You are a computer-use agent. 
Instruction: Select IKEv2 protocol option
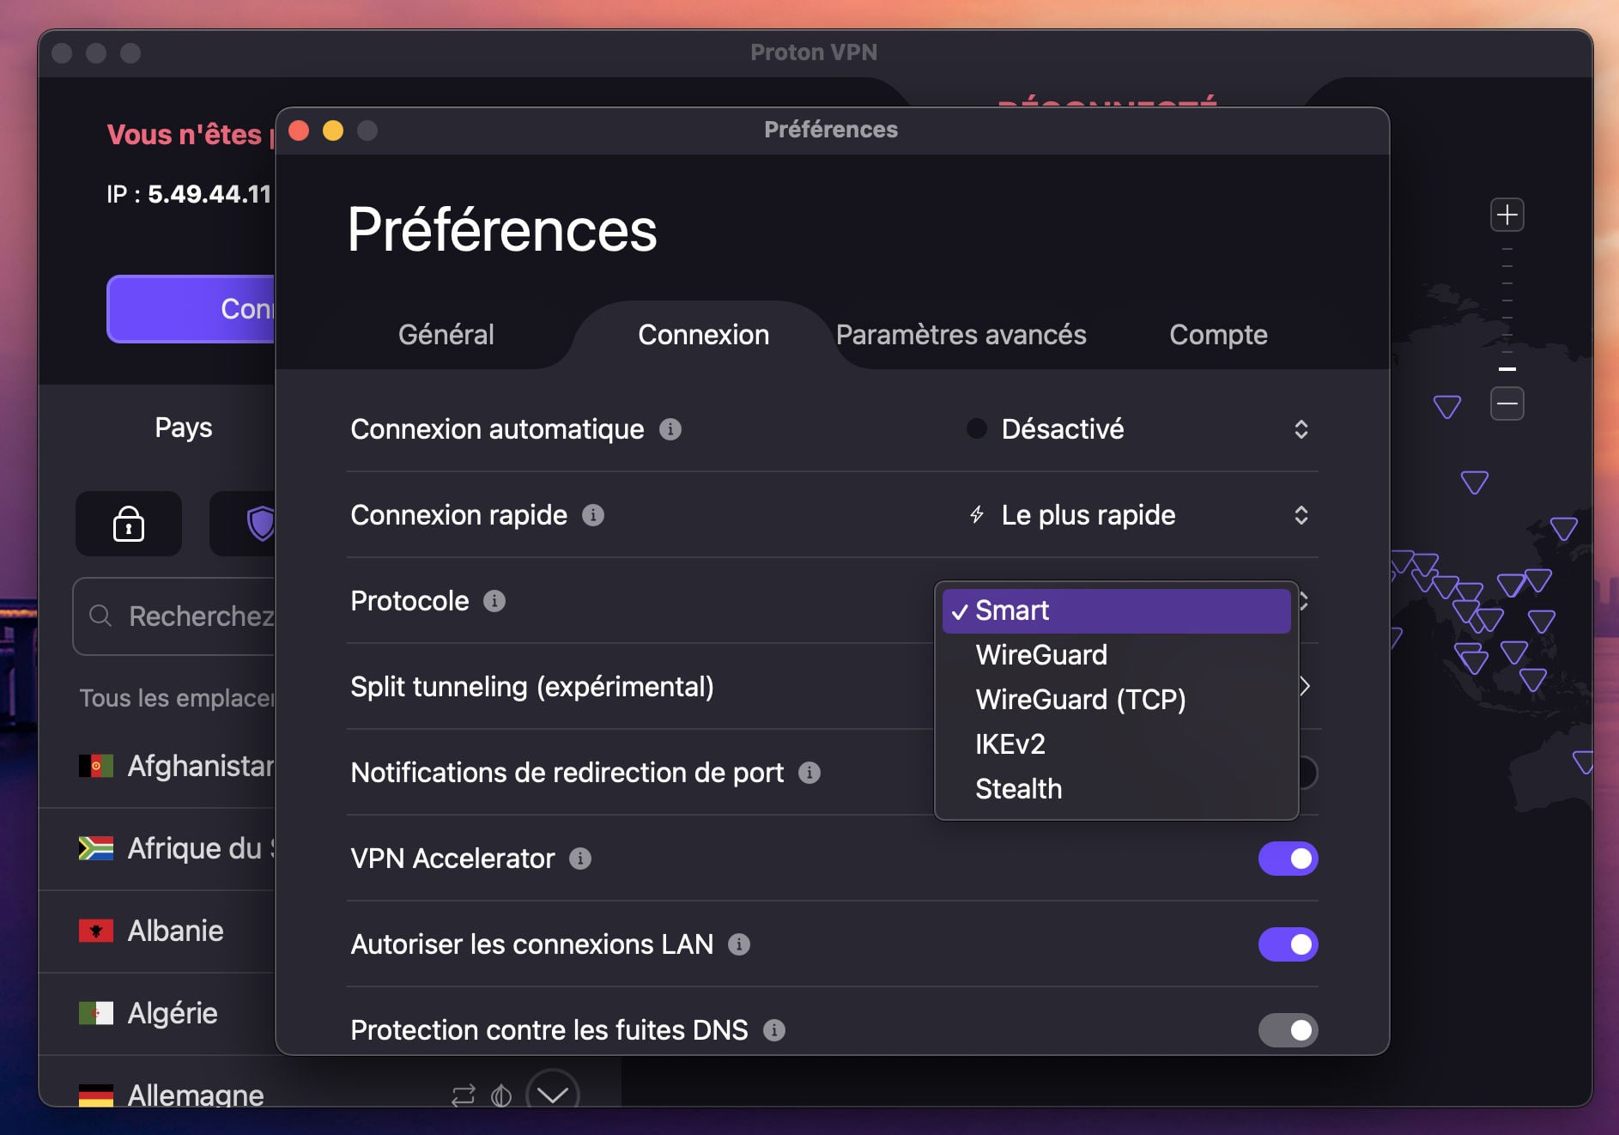click(x=1116, y=744)
